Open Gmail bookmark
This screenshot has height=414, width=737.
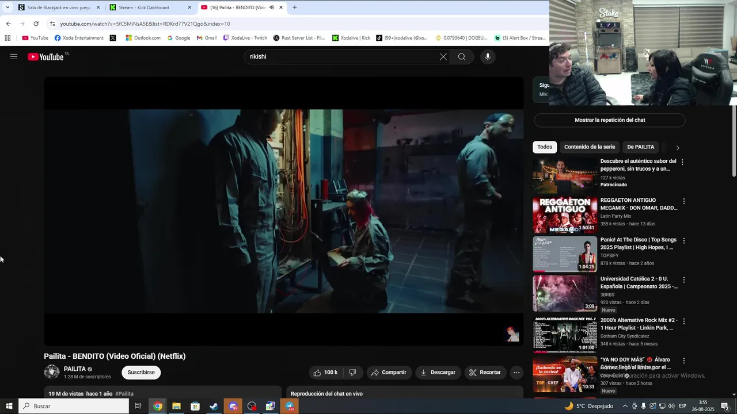pyautogui.click(x=207, y=38)
